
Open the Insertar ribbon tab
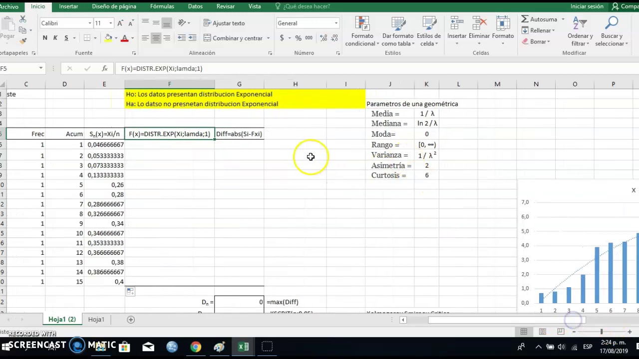tap(68, 6)
